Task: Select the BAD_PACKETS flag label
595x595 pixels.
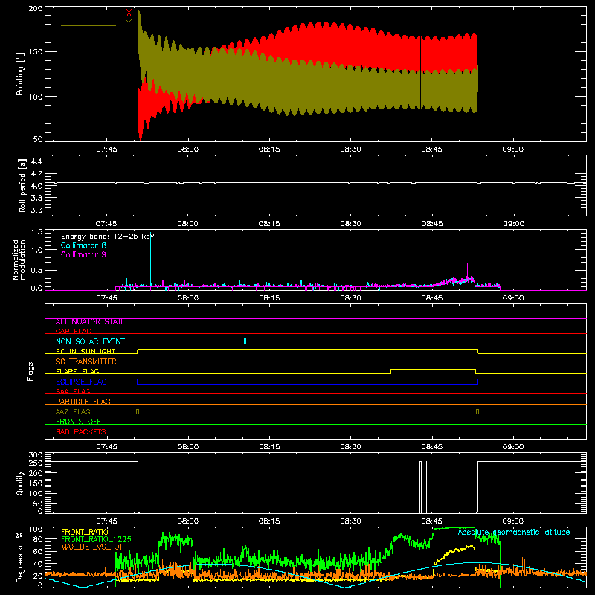Action: pyautogui.click(x=81, y=431)
